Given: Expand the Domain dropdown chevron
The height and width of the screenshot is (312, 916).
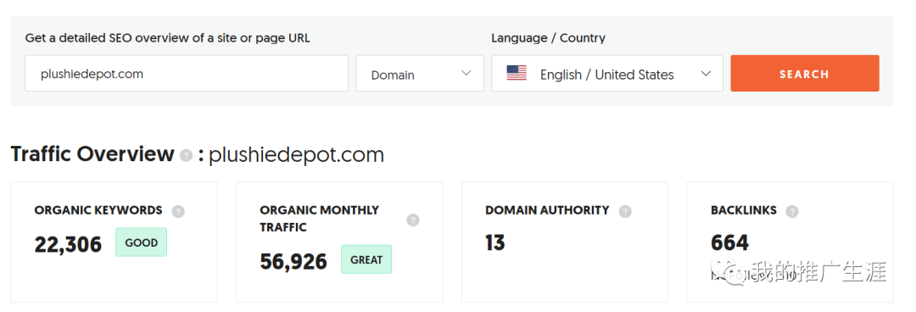Looking at the screenshot, I should tap(466, 74).
